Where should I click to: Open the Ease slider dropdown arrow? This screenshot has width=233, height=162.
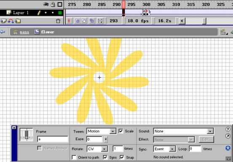(106, 139)
